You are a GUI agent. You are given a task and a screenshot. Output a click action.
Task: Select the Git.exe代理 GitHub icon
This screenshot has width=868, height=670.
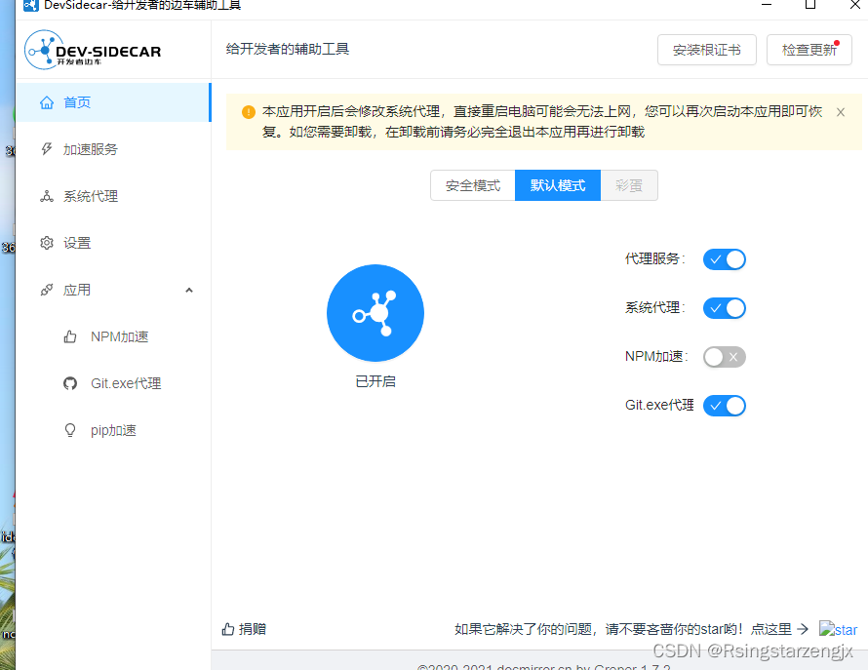(x=69, y=382)
